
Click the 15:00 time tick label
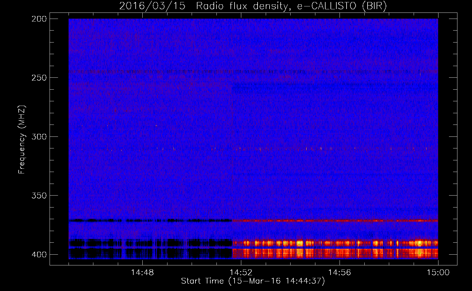pos(438,273)
